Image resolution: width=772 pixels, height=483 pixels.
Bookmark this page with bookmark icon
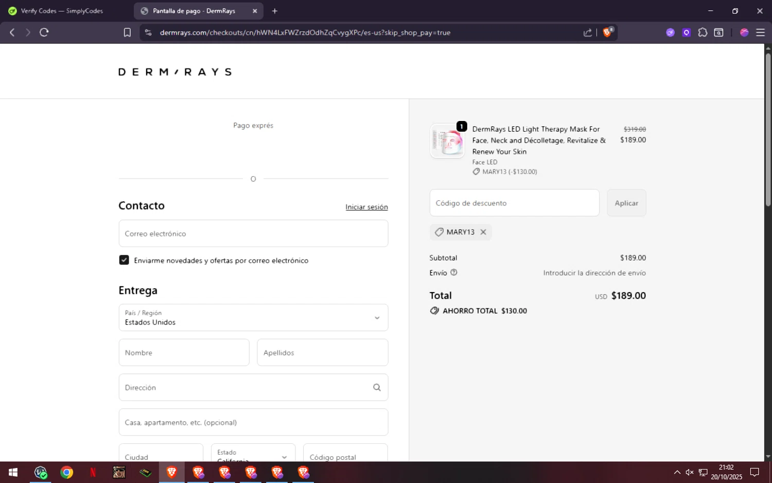(127, 32)
